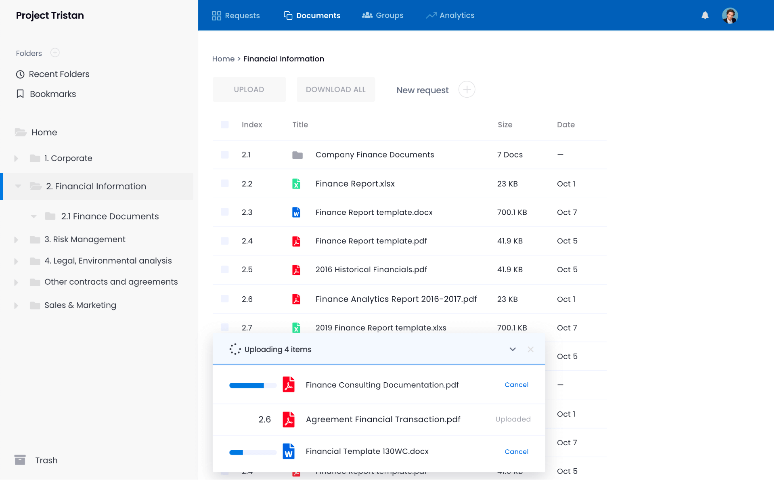Open notifications bell

705,15
